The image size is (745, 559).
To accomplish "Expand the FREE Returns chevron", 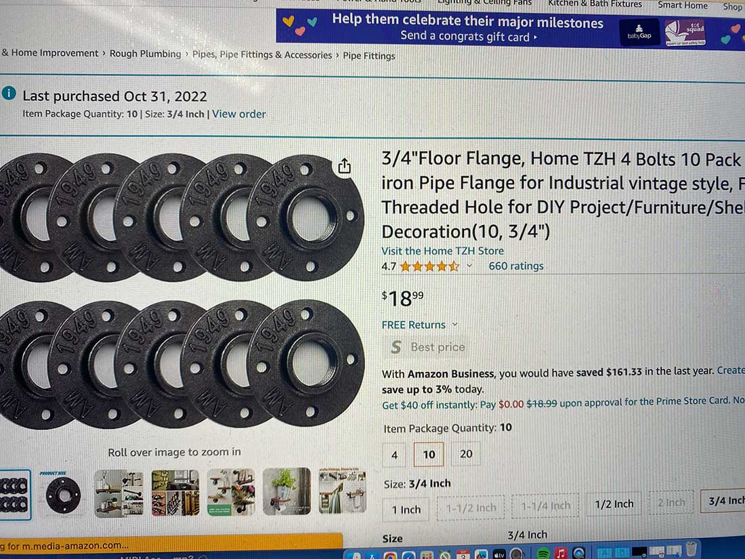I will [x=454, y=324].
